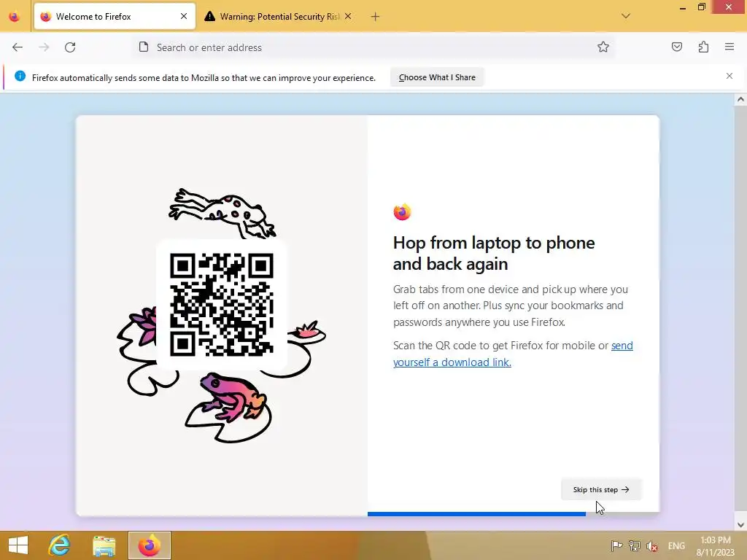Restore down the Firefox window
Viewport: 747px width, 560px height.
point(701,7)
